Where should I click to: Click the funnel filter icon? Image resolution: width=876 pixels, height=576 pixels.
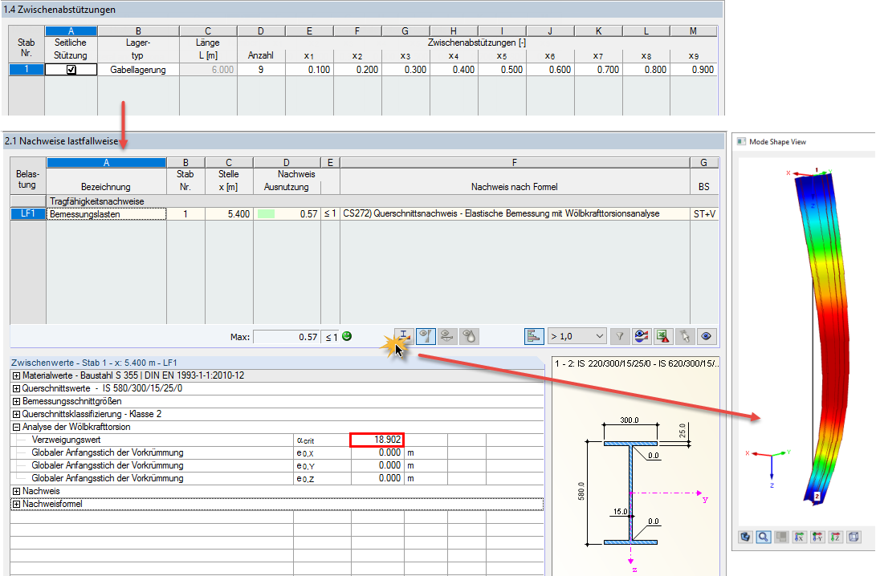click(619, 337)
